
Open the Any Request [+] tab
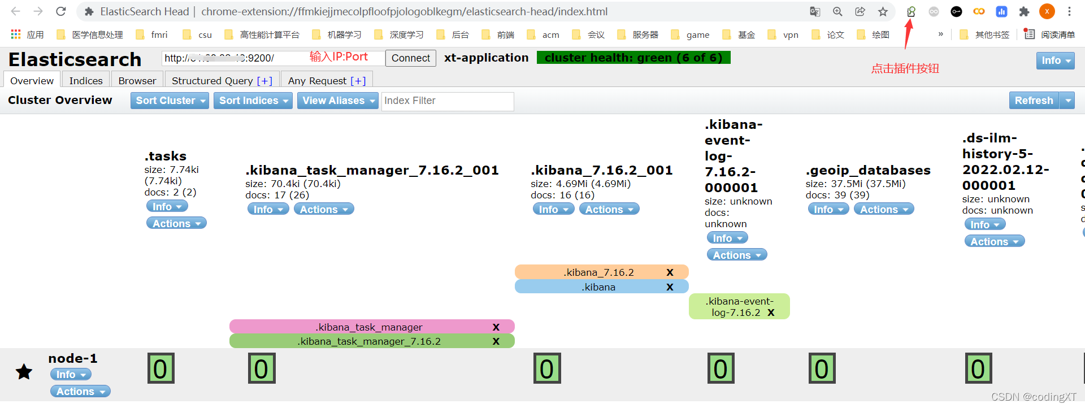pos(327,80)
